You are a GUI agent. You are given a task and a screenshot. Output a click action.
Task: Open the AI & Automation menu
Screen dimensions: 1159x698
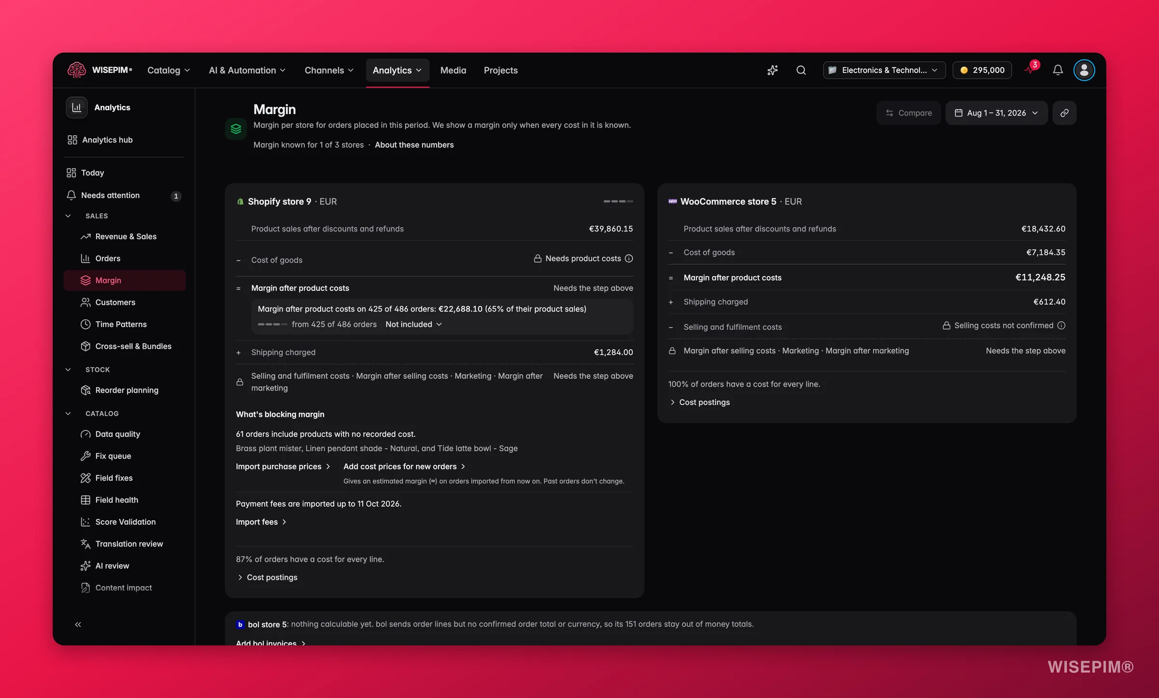(247, 70)
